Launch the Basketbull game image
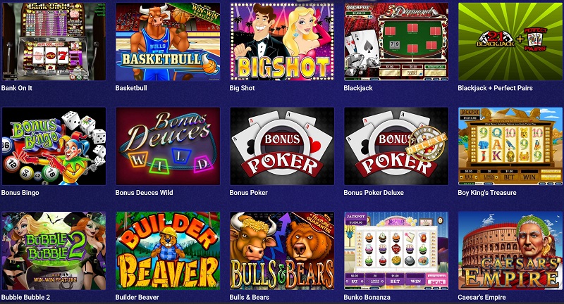 point(168,42)
